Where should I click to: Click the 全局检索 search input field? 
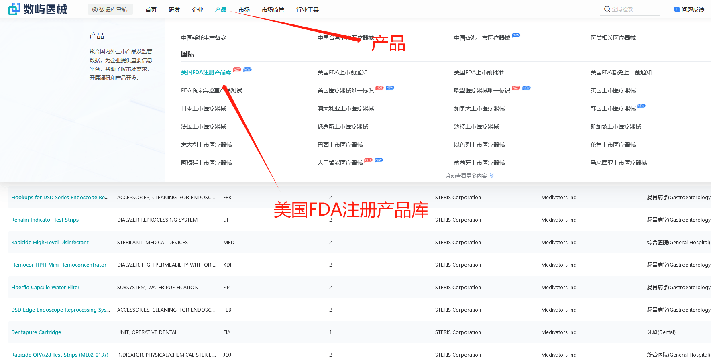(x=634, y=8)
